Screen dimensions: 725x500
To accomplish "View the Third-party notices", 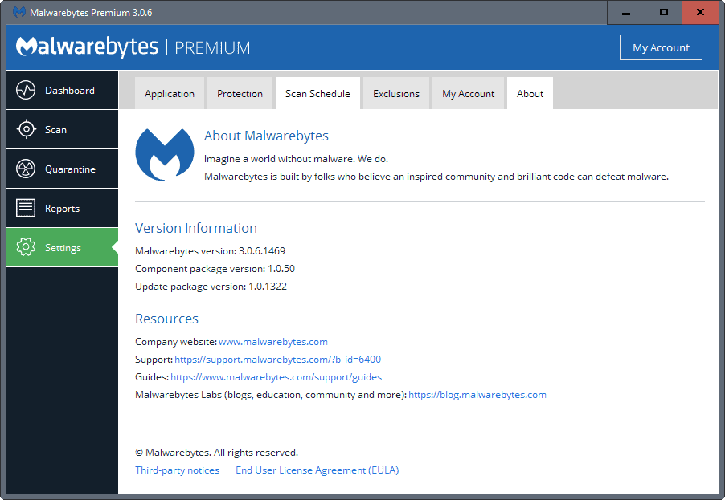I will point(177,470).
